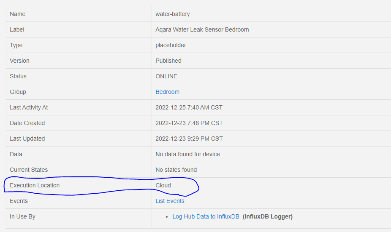This screenshot has height=232, width=391.
Task: Click the Published version value
Action: (168, 61)
